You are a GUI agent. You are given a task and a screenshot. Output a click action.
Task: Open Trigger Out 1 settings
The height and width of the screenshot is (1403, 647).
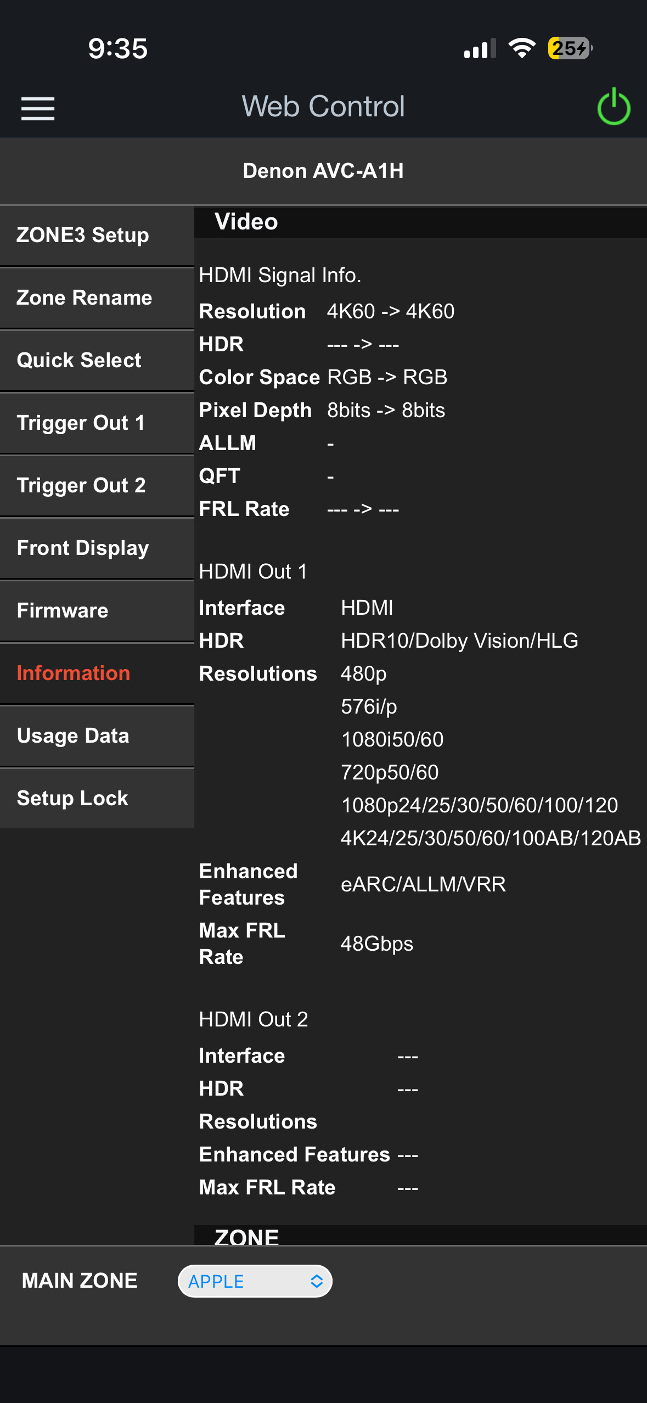(97, 423)
